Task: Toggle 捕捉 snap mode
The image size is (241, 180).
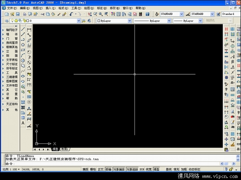Action: (85, 169)
